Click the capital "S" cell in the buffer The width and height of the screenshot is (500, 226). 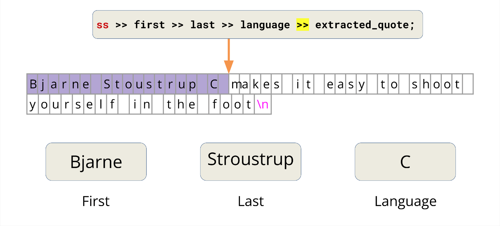[107, 84]
